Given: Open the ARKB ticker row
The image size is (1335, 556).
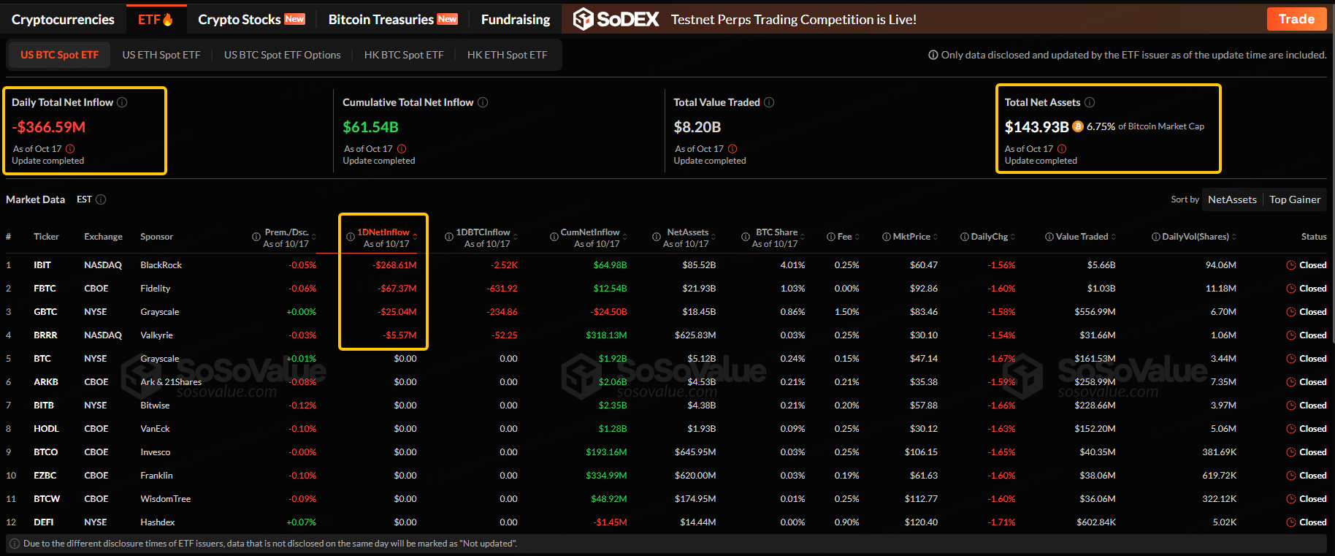Looking at the screenshot, I should pos(46,382).
